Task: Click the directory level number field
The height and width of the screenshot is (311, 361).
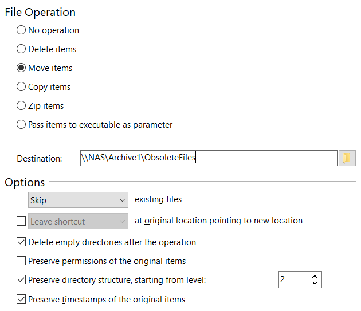Action: click(292, 280)
